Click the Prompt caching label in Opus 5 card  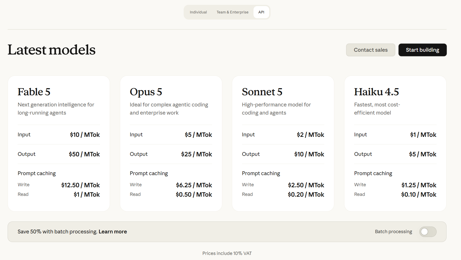click(x=149, y=174)
